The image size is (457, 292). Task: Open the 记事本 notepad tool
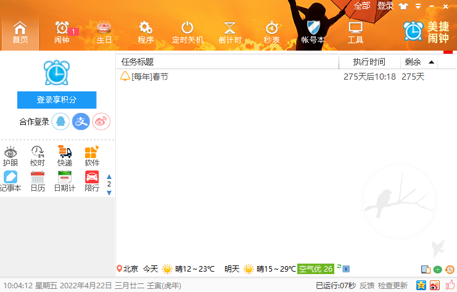coord(10,181)
